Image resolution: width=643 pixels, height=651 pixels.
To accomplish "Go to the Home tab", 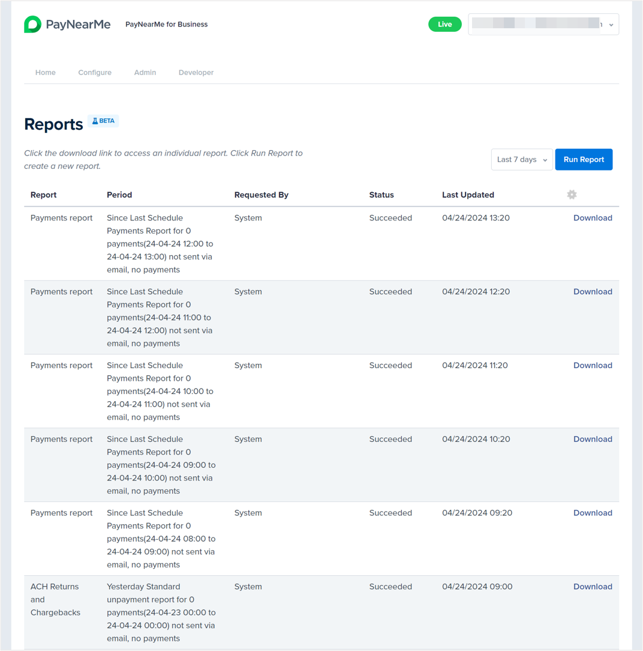I will coord(45,73).
